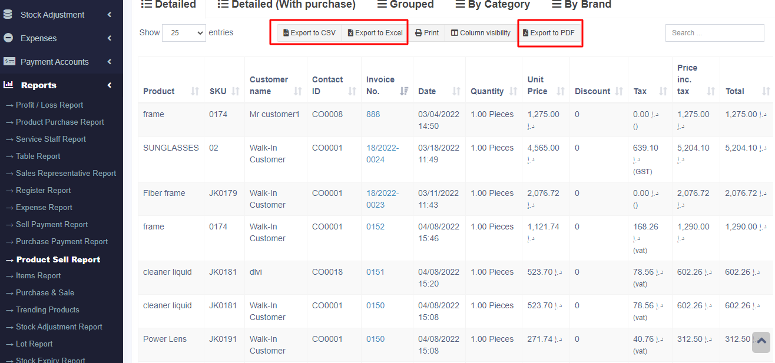Switch to the By Category tab
This screenshot has height=363, width=775.
[x=492, y=5]
